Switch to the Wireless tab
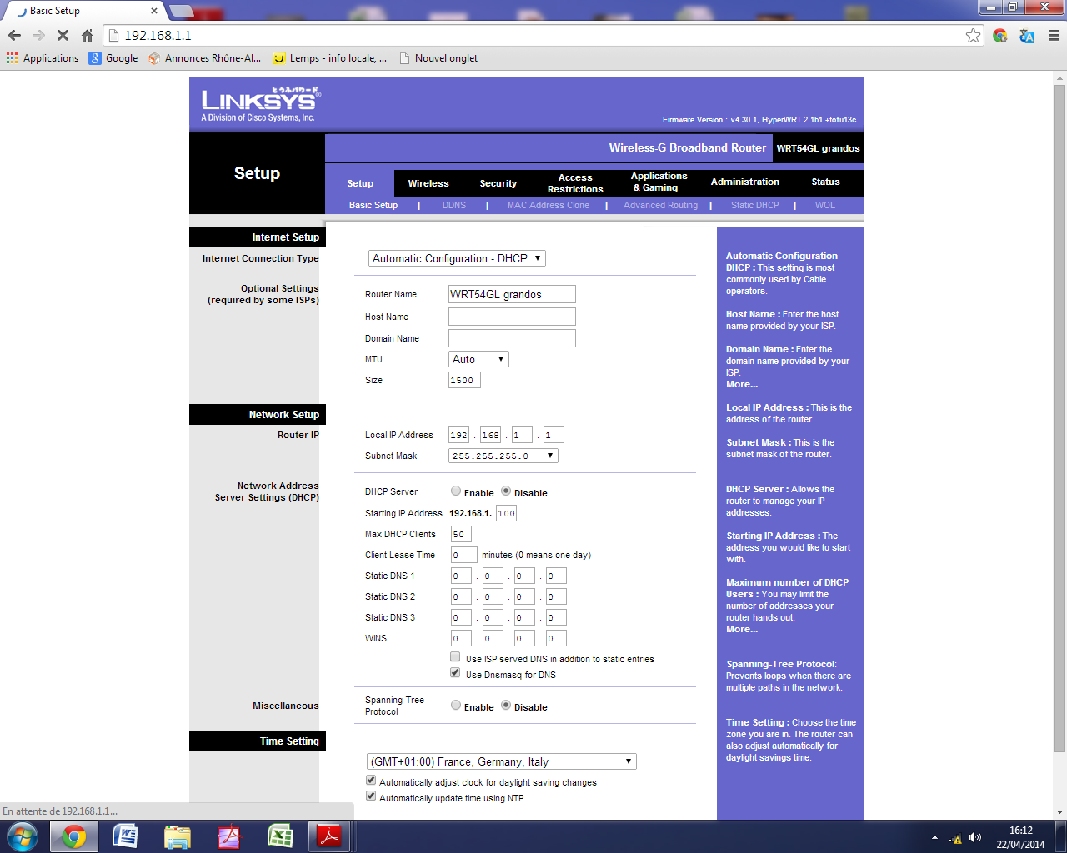 point(428,183)
